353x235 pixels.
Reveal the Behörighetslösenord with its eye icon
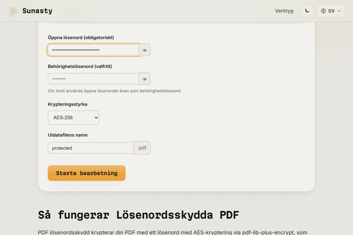click(x=144, y=79)
